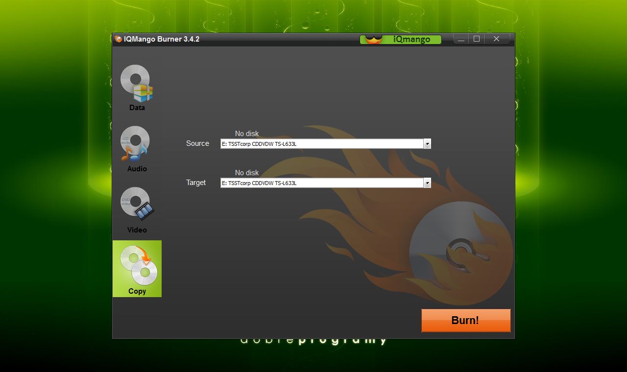The height and width of the screenshot is (372, 627).
Task: Maximize the IQMango Burner window
Action: [477, 39]
